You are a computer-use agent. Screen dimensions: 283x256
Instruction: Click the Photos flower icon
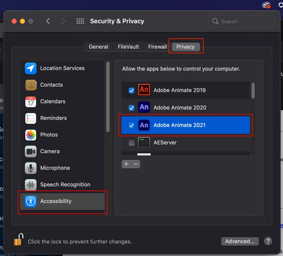31,135
